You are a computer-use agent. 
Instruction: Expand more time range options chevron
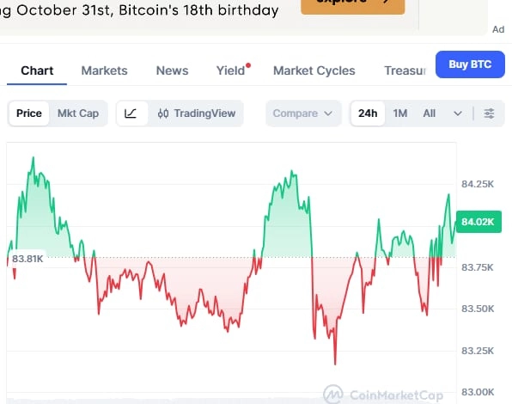click(x=458, y=113)
